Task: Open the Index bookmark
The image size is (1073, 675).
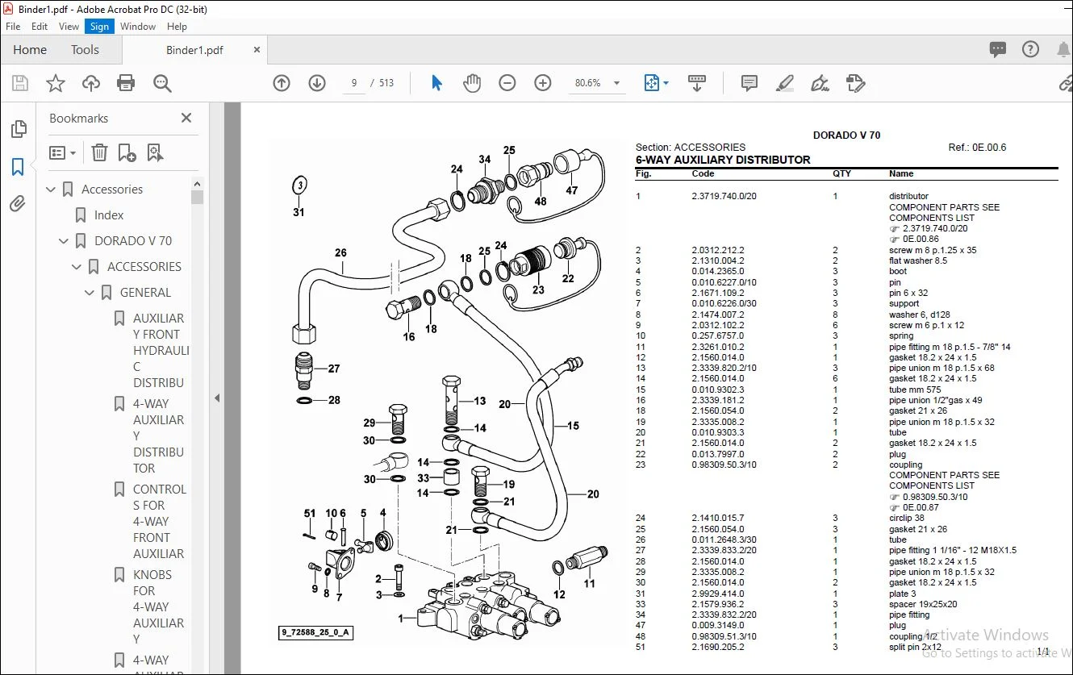Action: click(109, 215)
